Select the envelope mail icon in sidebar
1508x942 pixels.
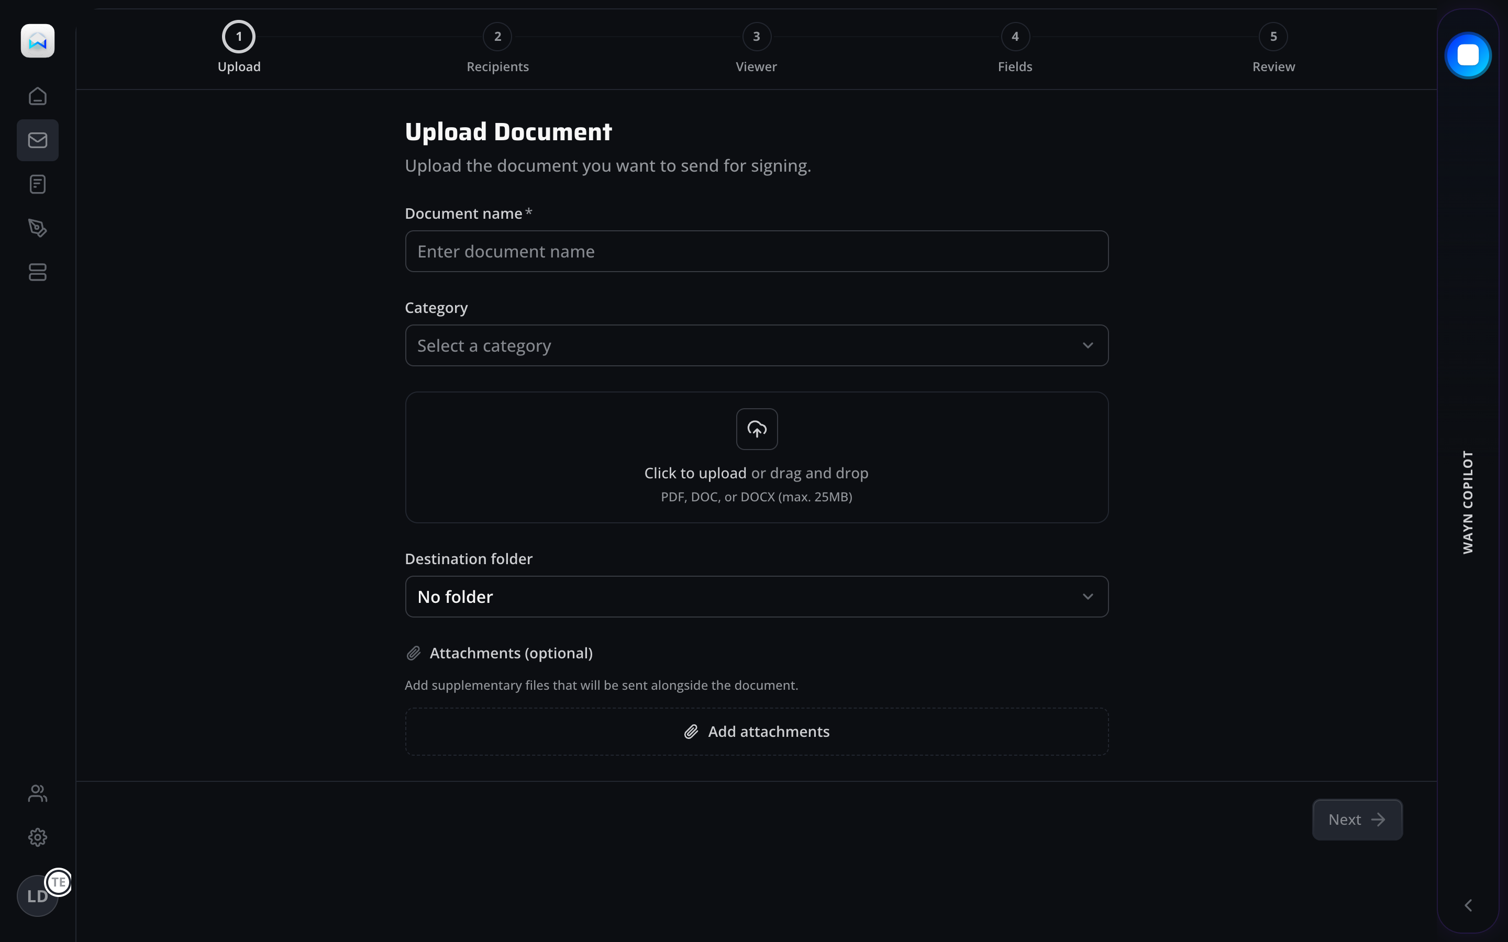point(37,140)
